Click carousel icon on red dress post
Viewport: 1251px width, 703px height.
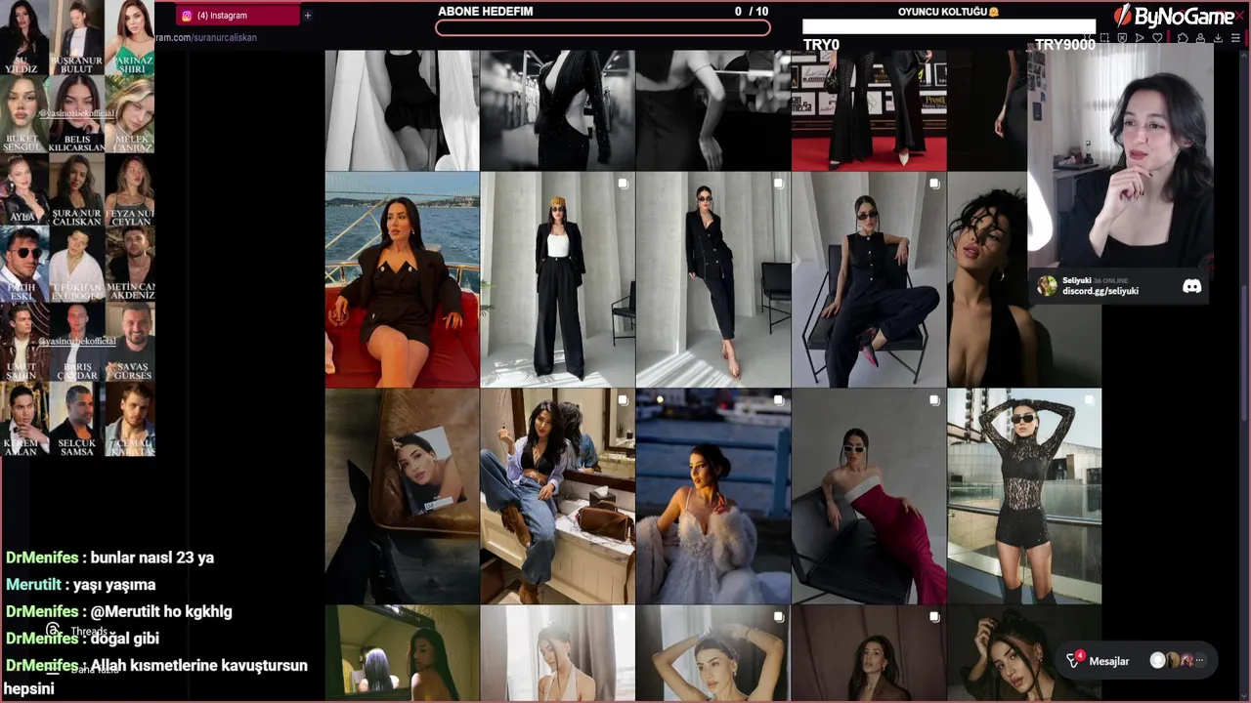tap(934, 400)
